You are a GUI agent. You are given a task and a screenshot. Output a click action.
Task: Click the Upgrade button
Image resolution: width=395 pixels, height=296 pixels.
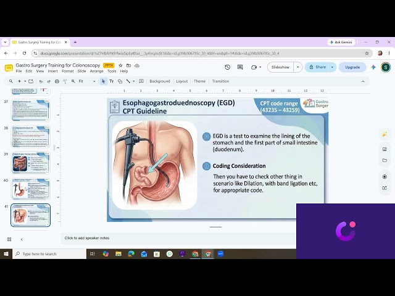352,67
